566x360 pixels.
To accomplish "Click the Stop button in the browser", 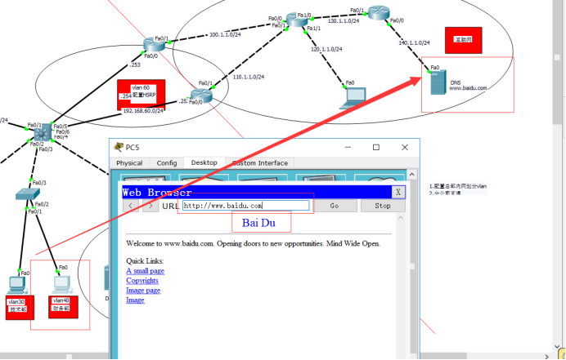I will pyautogui.click(x=383, y=206).
